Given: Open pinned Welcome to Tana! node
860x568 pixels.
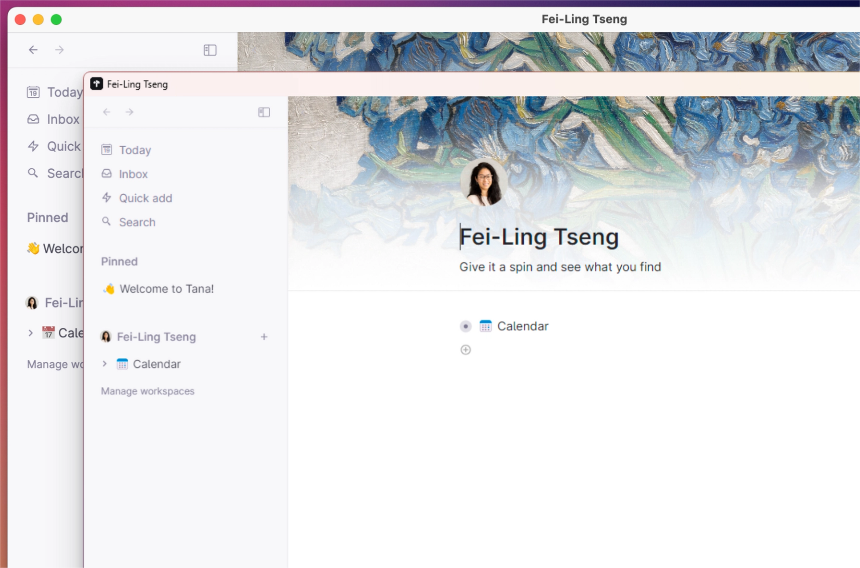Looking at the screenshot, I should [x=166, y=289].
